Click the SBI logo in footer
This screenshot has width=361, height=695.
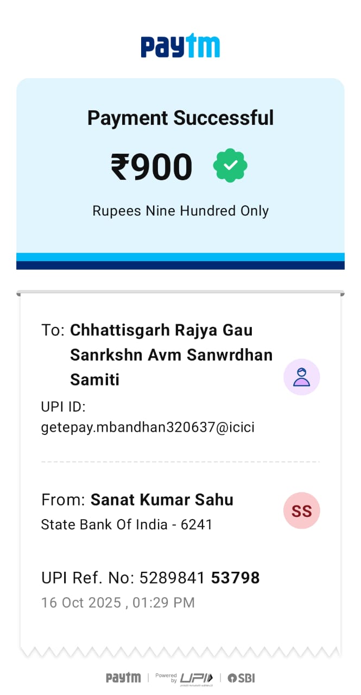(x=241, y=678)
